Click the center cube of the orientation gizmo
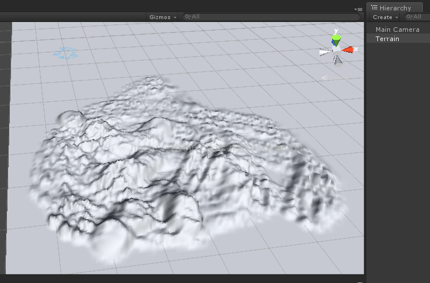 point(336,51)
